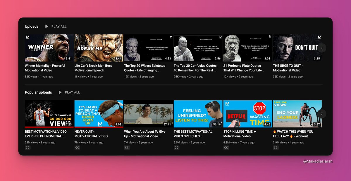
Task: Click '5.5M views • 6 years ago' text
Action: point(190,143)
